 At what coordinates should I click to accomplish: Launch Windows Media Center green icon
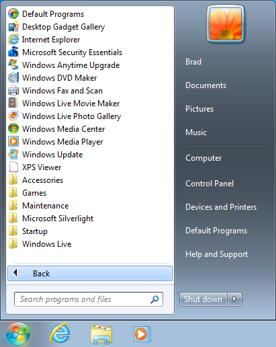[x=13, y=129]
